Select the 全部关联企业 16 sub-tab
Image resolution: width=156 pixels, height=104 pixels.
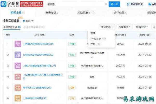(x=12, y=27)
